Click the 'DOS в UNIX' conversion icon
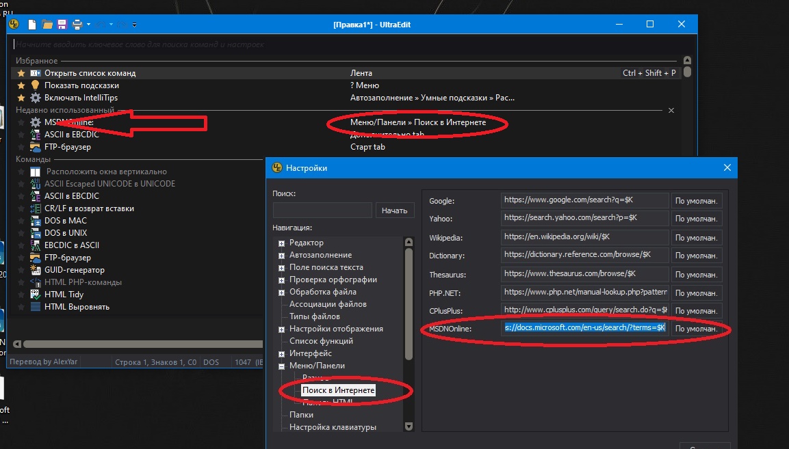Screen dimensions: 789x449 pyautogui.click(x=35, y=233)
